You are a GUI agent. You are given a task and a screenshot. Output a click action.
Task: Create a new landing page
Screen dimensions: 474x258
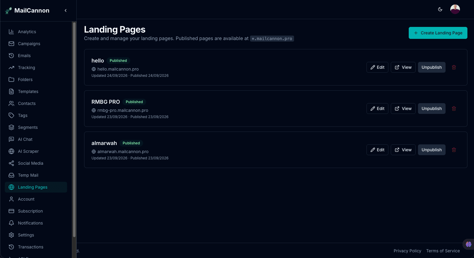pyautogui.click(x=438, y=33)
